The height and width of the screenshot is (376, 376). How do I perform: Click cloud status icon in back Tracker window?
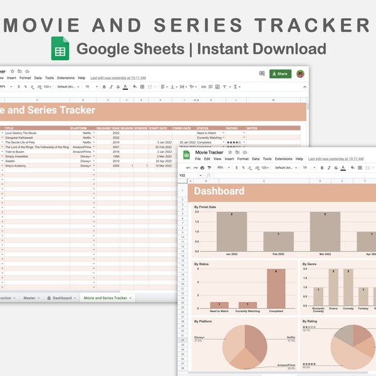(x=27, y=71)
